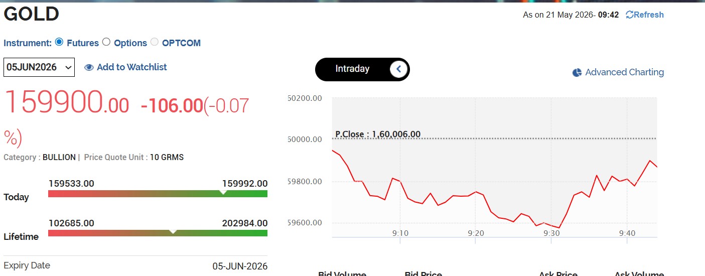Click lifetime high 202984.00
Viewport: 705px width, 276px height.
(245, 223)
